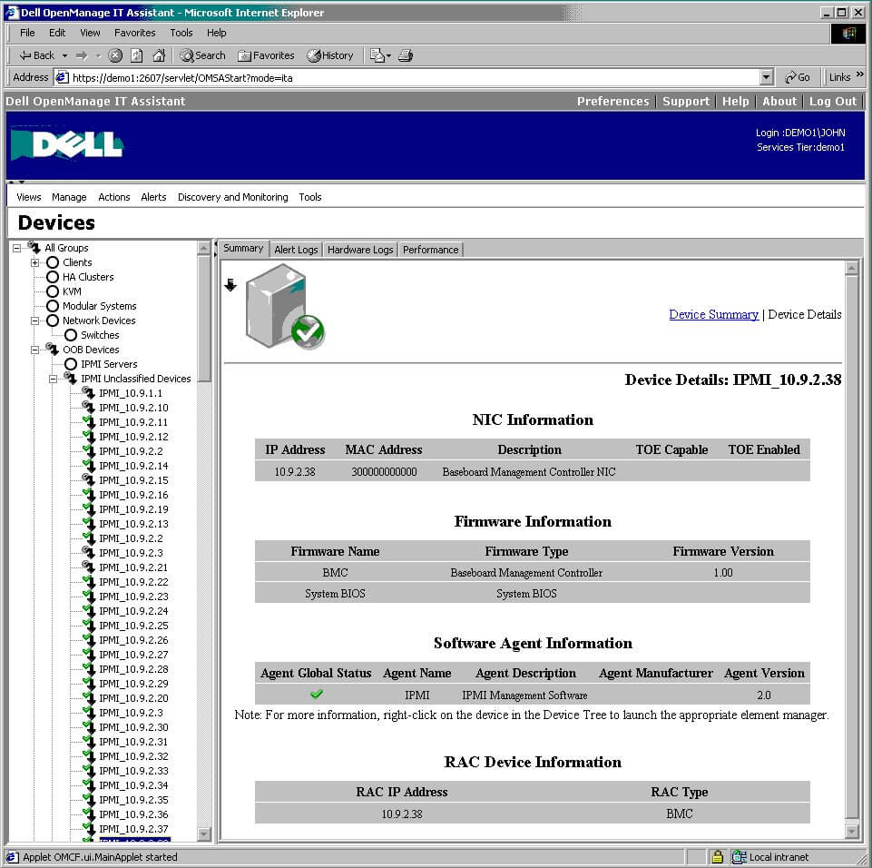Select HA Clusters in device tree
The image size is (872, 868).
(x=88, y=277)
